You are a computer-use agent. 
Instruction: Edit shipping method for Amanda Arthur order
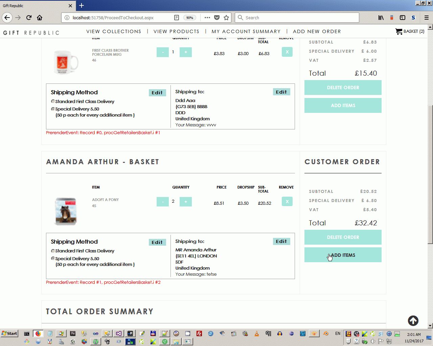click(157, 242)
